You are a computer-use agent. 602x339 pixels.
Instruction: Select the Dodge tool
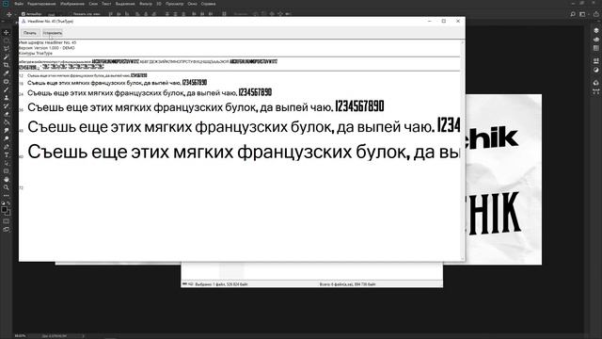click(x=7, y=138)
